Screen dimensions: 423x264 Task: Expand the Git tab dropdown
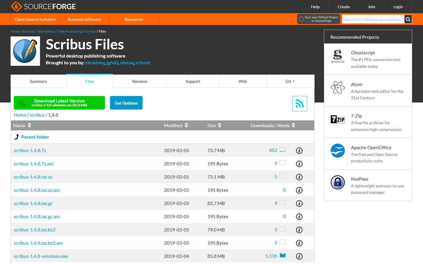(290, 81)
